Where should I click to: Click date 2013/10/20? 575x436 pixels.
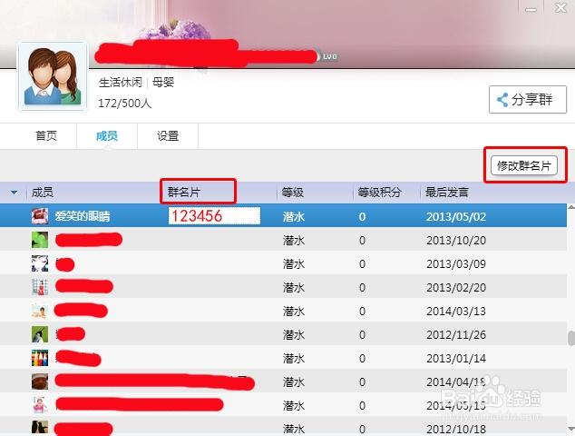point(456,240)
